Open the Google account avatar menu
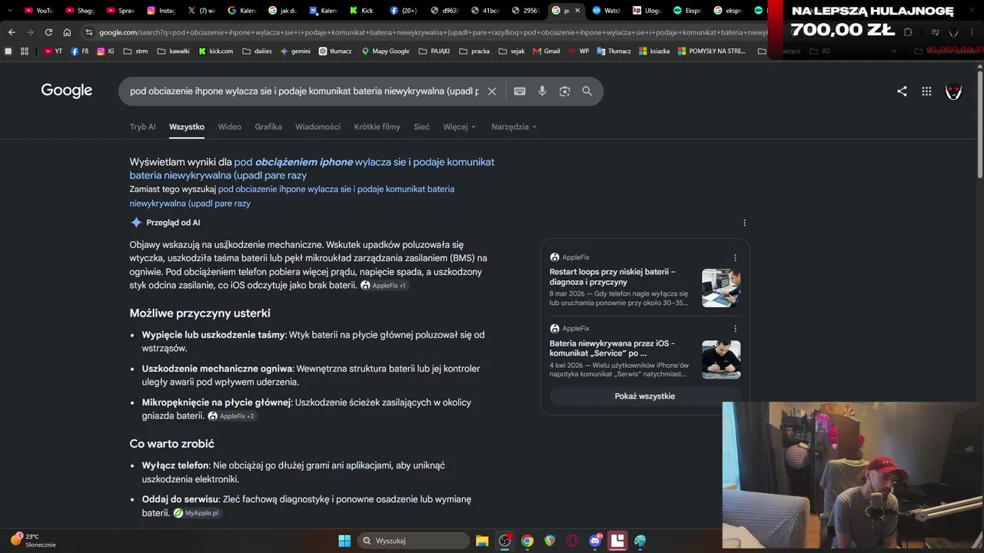This screenshot has width=984, height=553. click(x=953, y=91)
